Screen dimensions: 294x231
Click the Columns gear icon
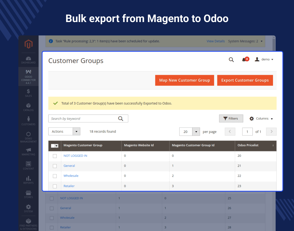pos(251,118)
